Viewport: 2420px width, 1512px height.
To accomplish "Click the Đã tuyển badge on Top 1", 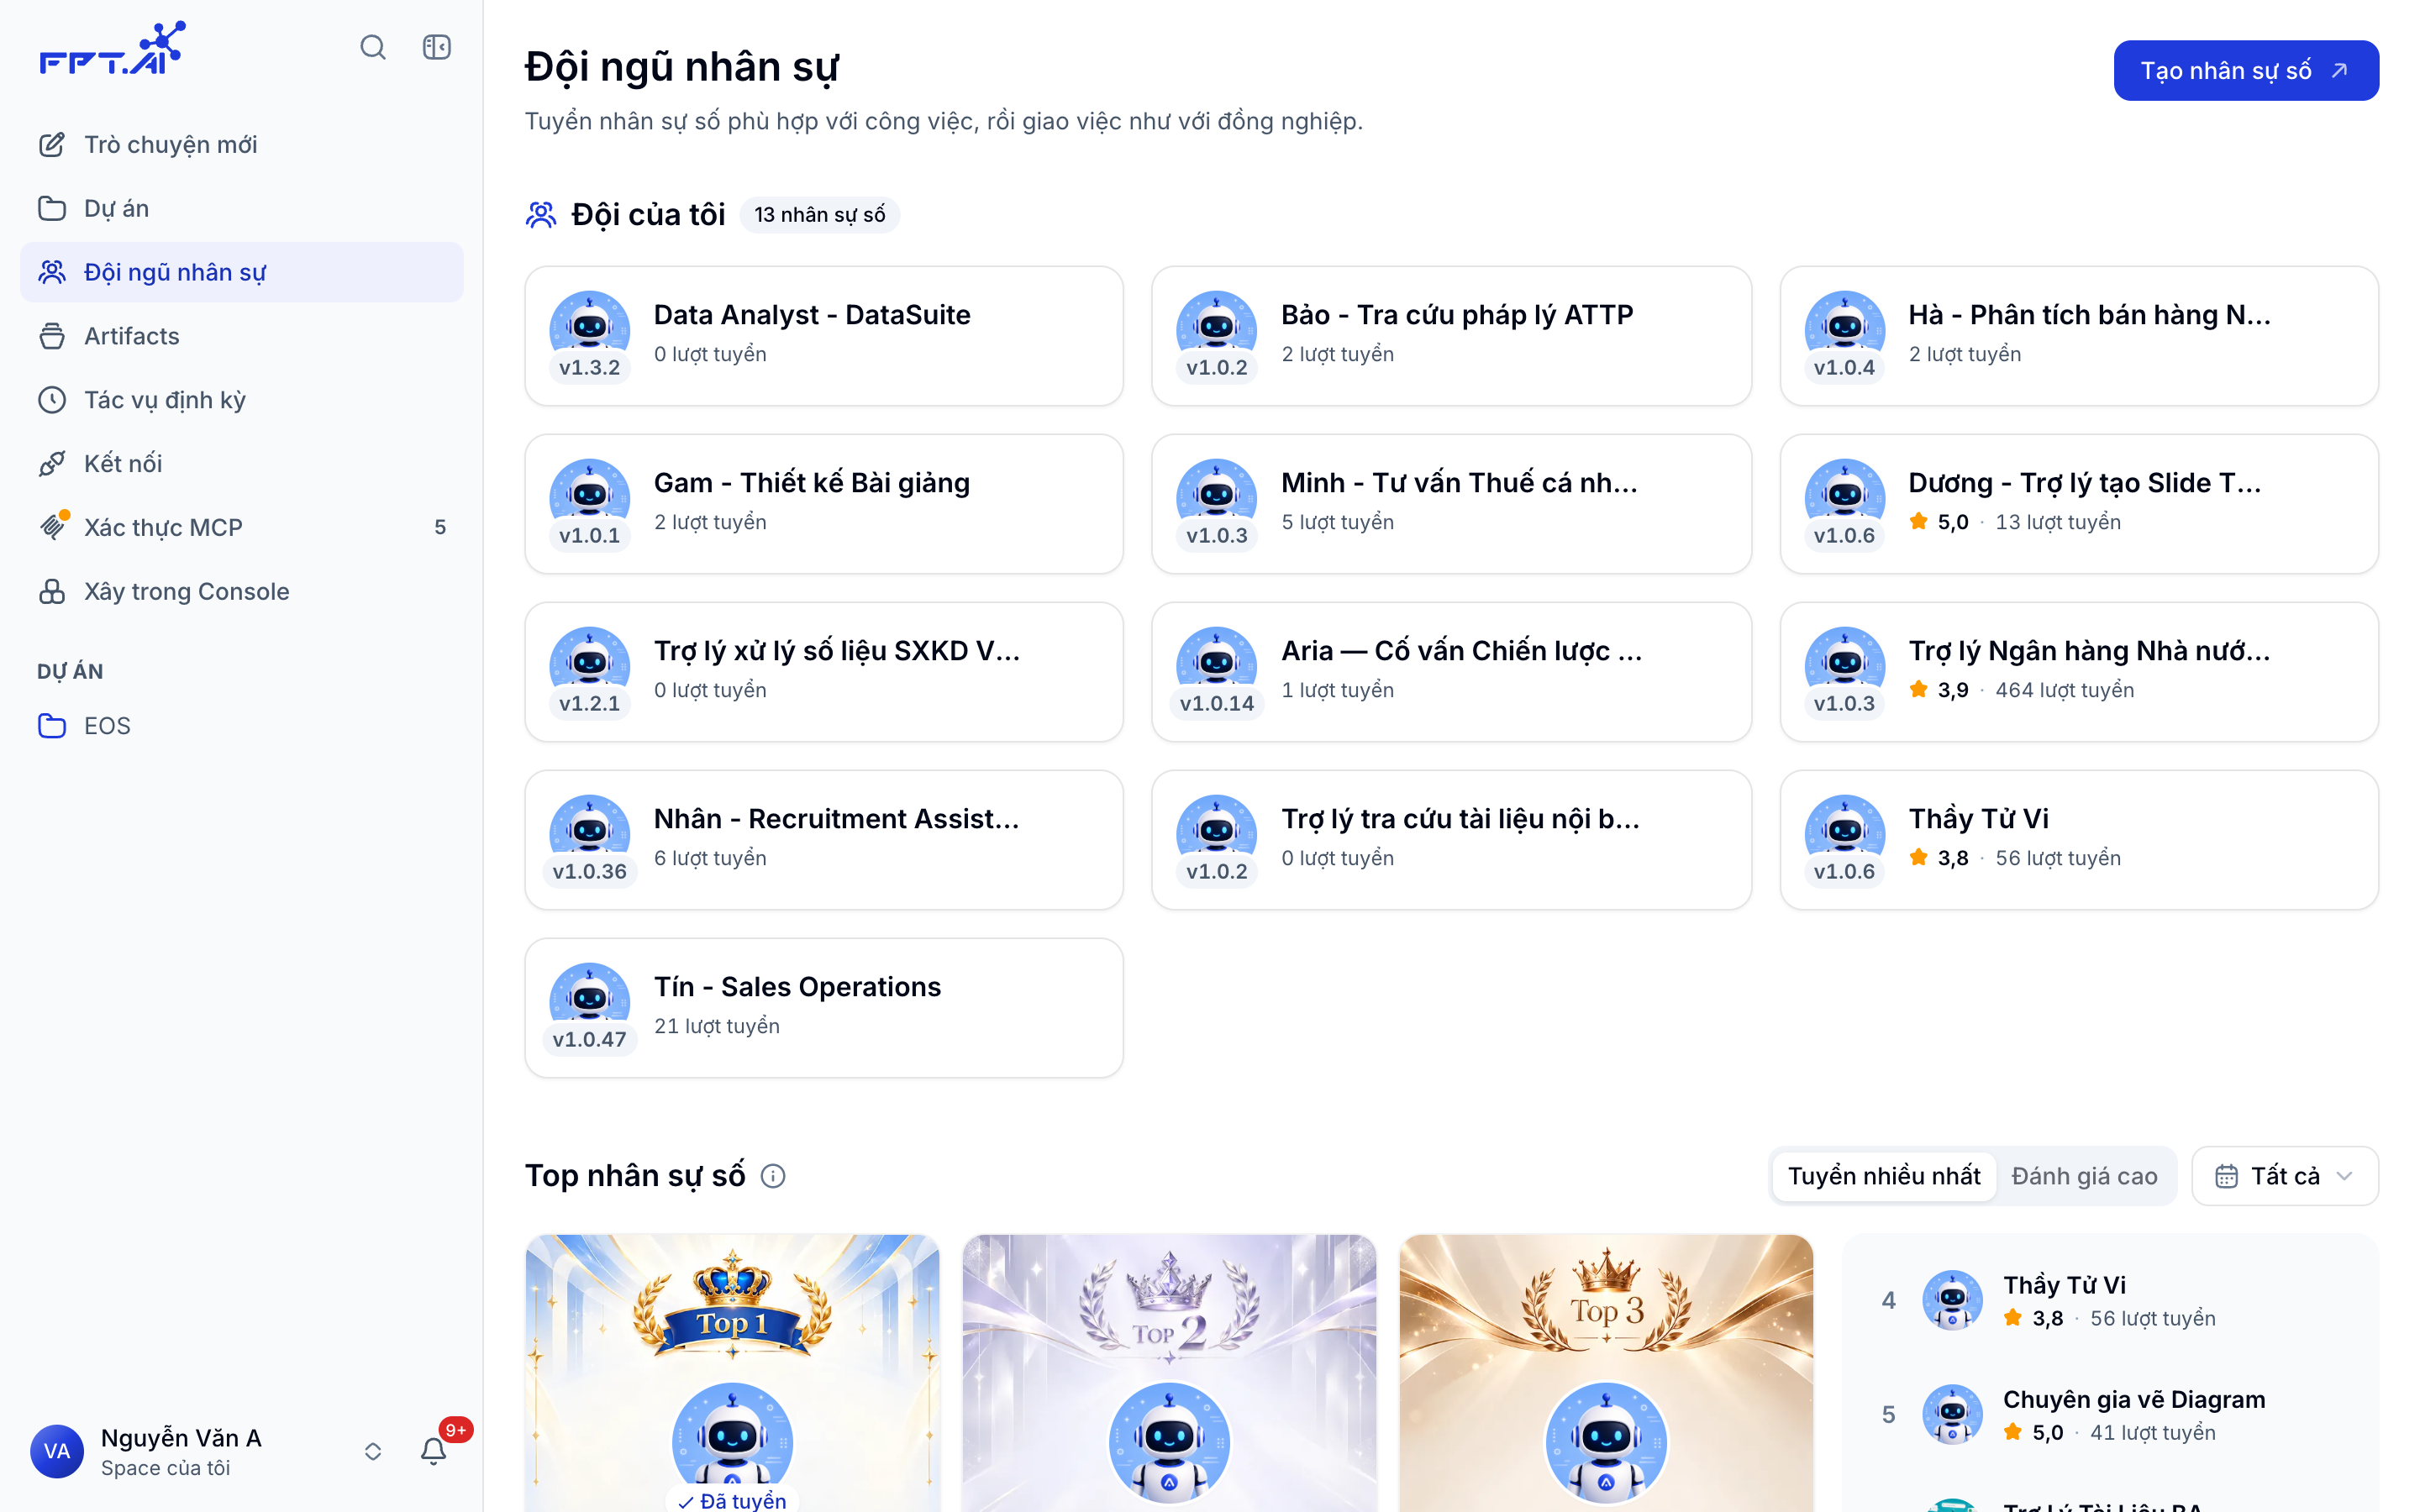I will (732, 1500).
